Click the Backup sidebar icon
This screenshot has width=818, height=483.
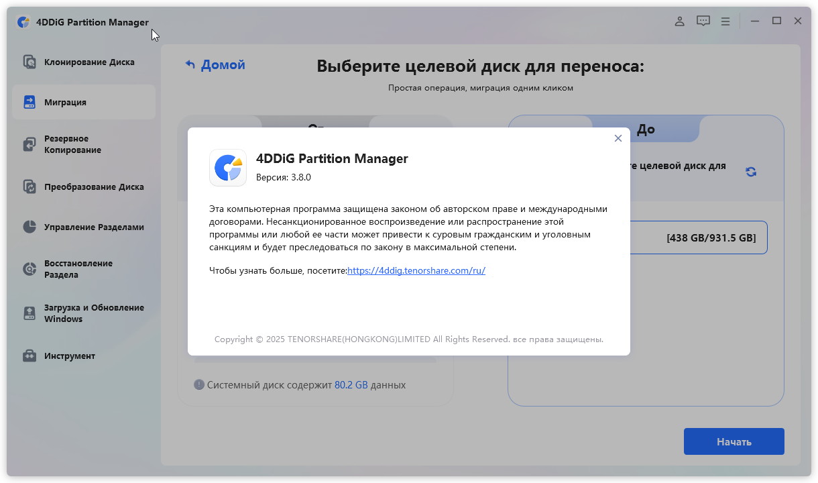point(30,144)
